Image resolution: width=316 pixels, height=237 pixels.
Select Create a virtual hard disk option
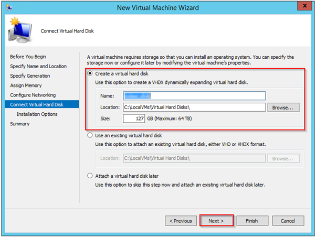[x=90, y=73]
